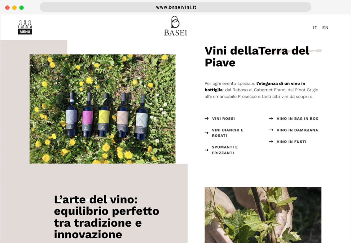Switch language to EN
Image resolution: width=351 pixels, height=243 pixels.
325,28
